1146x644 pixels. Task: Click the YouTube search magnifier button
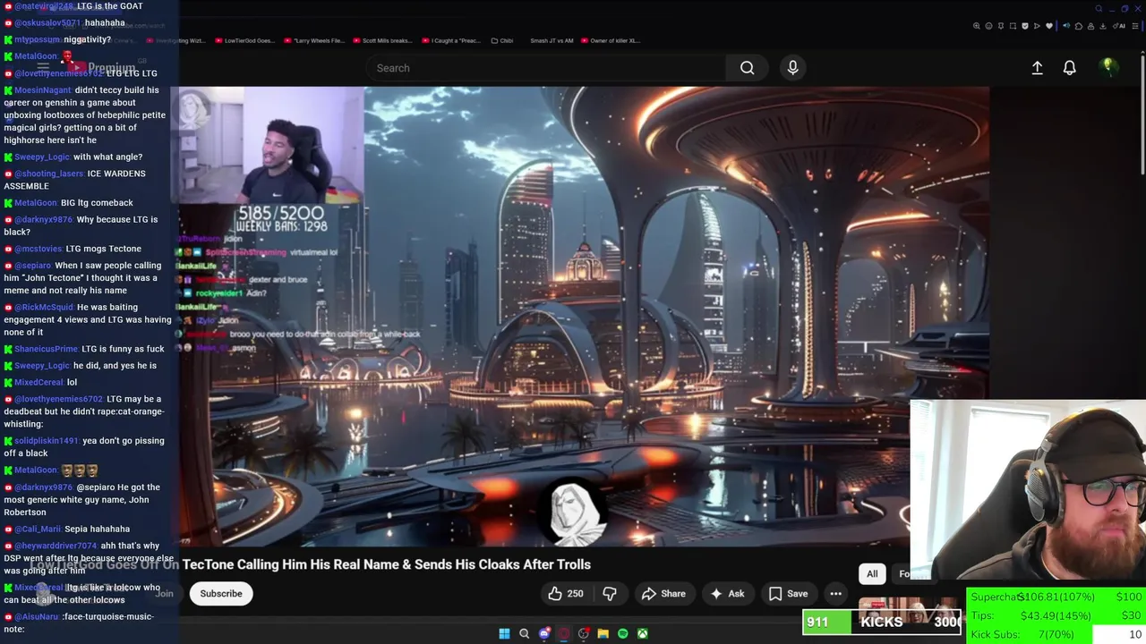(x=747, y=68)
